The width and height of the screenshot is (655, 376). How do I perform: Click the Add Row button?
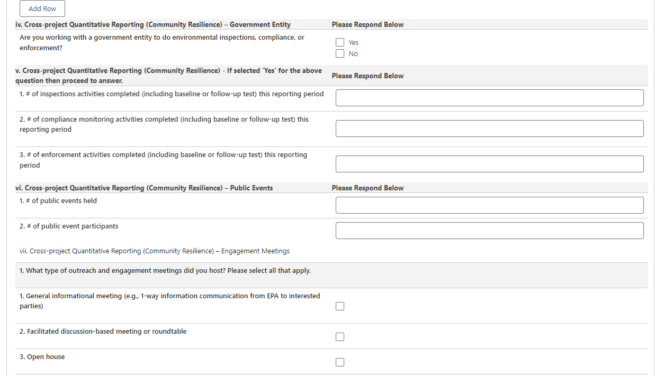tap(42, 8)
